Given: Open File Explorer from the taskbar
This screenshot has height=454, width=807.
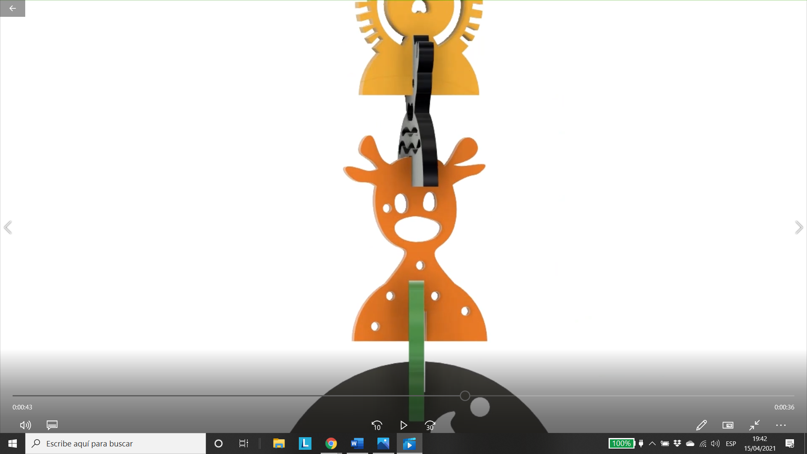Looking at the screenshot, I should (279, 443).
